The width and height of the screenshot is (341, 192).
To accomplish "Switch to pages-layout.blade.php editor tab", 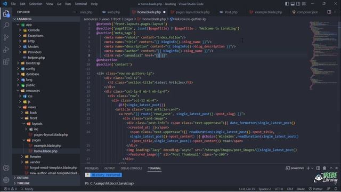I will [x=190, y=12].
